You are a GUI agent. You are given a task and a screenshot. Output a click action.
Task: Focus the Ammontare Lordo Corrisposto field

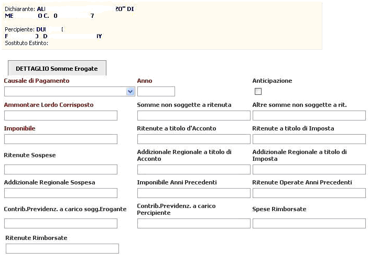tap(61, 116)
